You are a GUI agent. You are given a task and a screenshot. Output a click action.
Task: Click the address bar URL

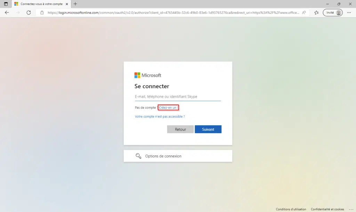click(173, 13)
